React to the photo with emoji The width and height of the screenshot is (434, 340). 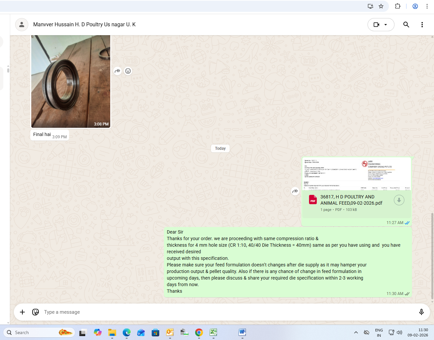tap(128, 71)
